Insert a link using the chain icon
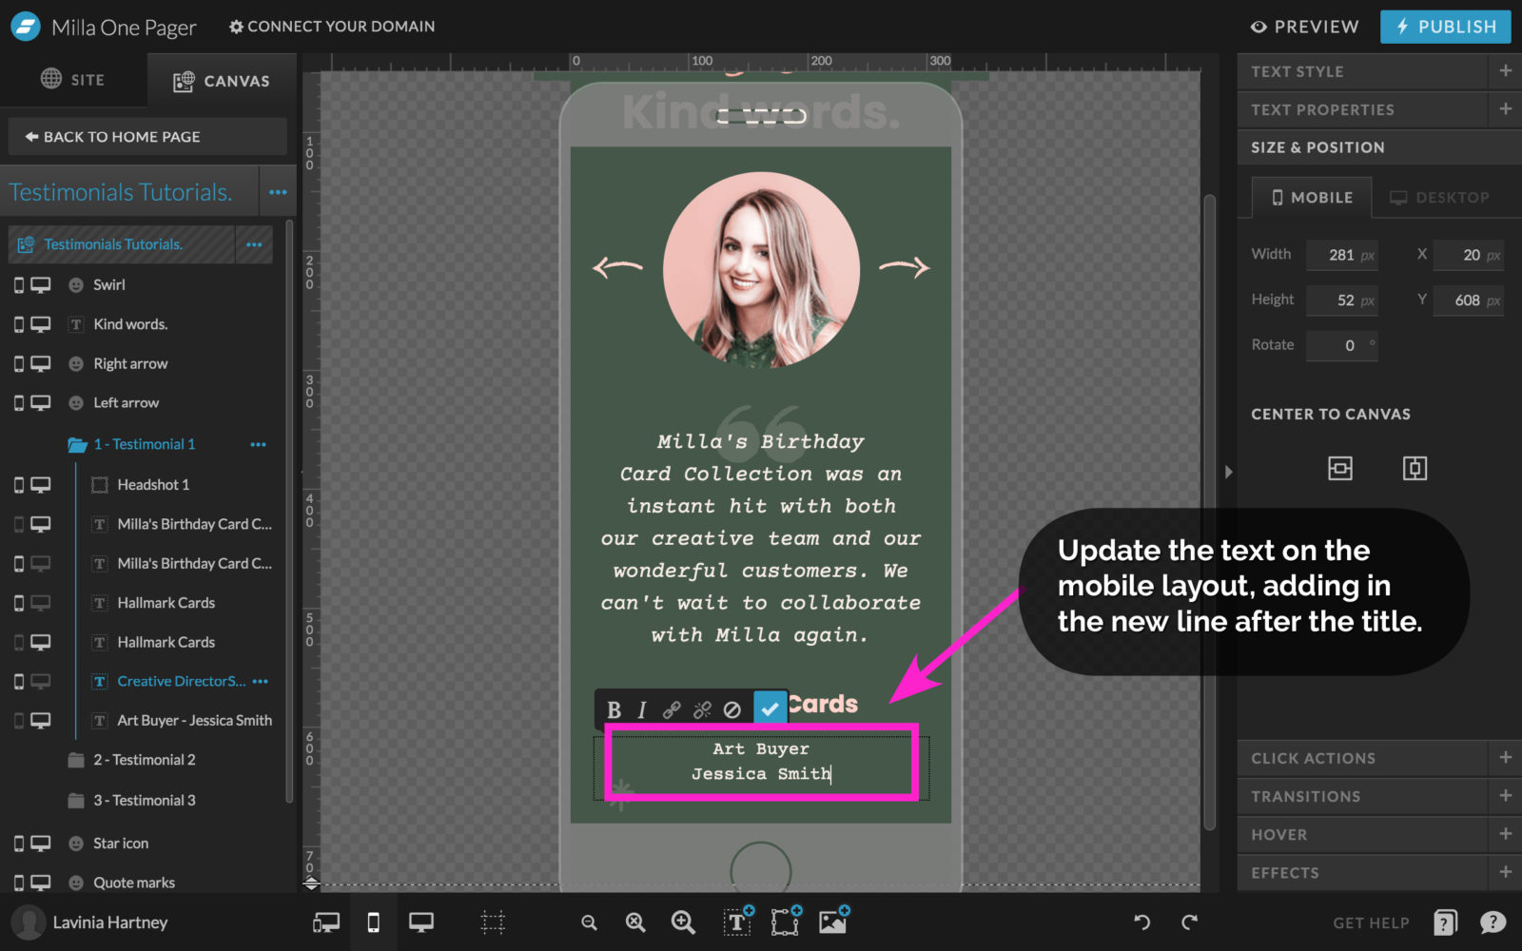This screenshot has width=1522, height=951. tap(672, 708)
